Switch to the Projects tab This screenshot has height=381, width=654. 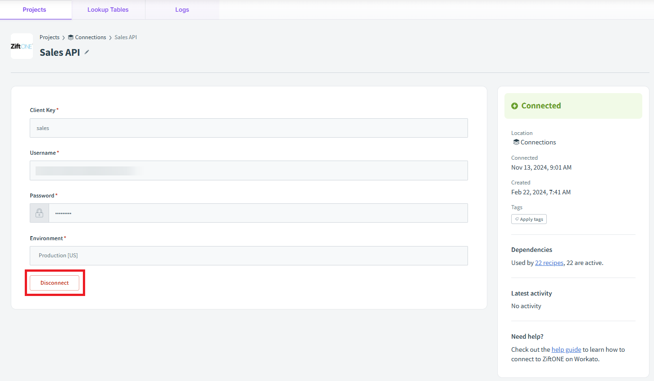pos(35,9)
